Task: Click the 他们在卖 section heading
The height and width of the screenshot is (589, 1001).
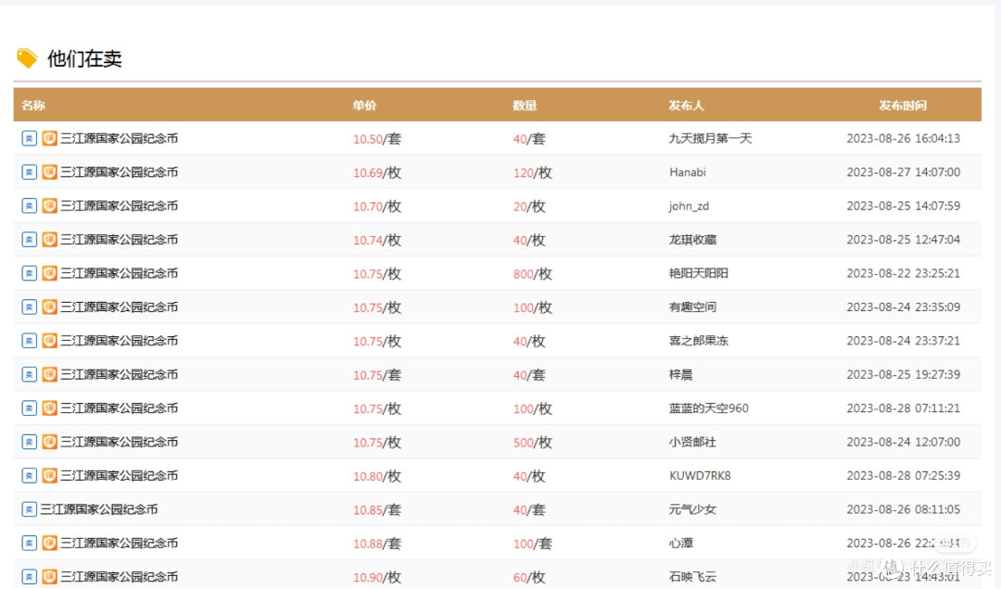Action: point(84,58)
